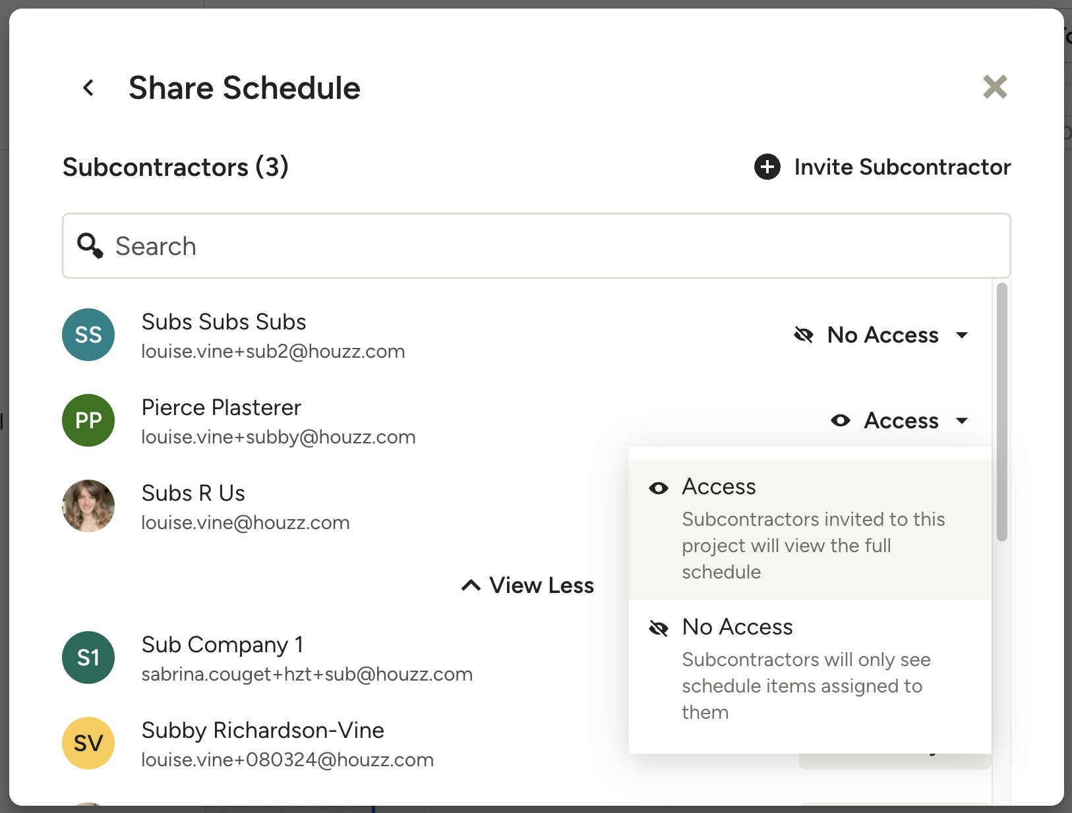Viewport: 1072px width, 813px height.
Task: Click into the subcontractor Search field
Action: 547,246
